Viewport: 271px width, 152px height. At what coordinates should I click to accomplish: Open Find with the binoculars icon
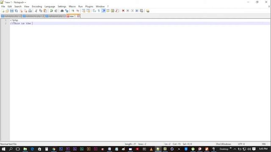click(62, 11)
